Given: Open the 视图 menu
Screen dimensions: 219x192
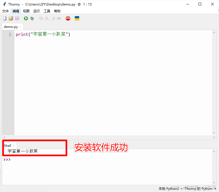Looking at the screenshot, I should [26, 11].
